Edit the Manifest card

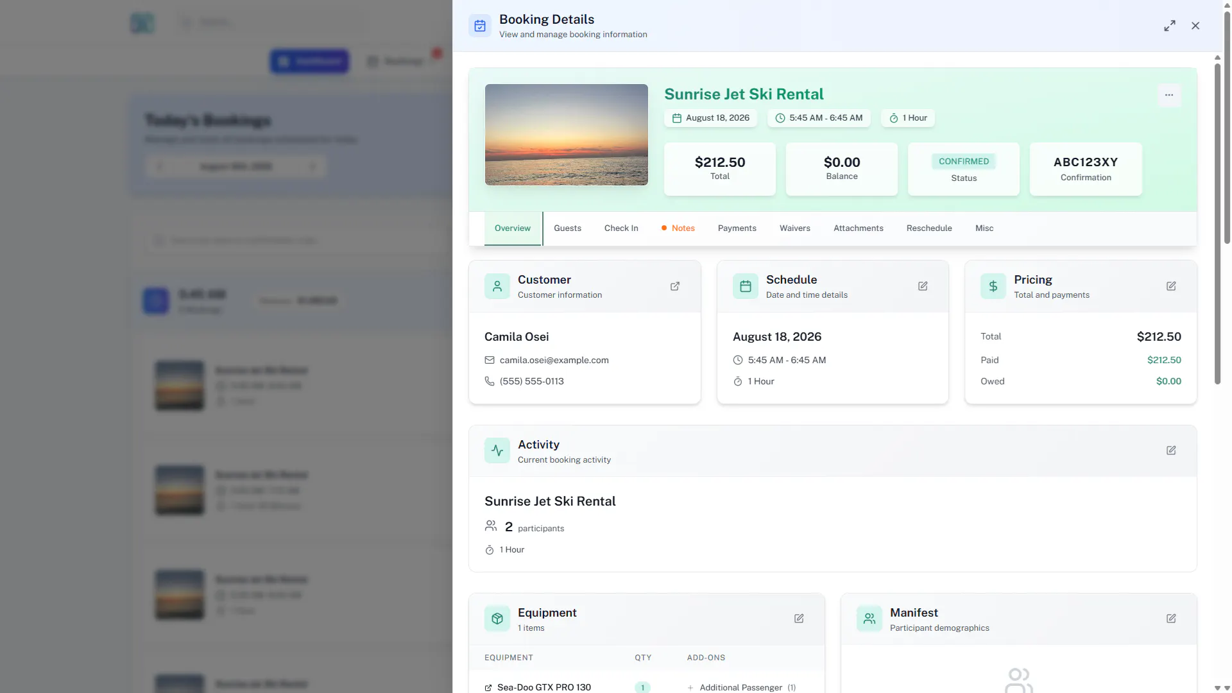pos(1171,619)
